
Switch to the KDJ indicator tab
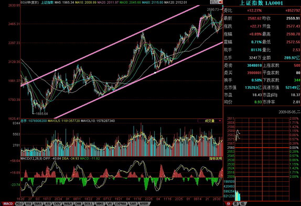pyautogui.click(x=19, y=204)
